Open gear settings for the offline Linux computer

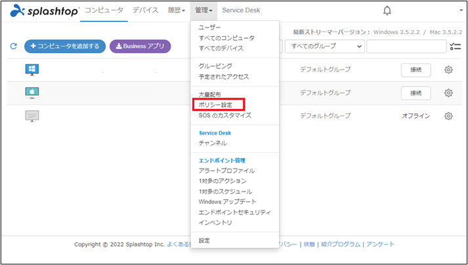pyautogui.click(x=448, y=116)
